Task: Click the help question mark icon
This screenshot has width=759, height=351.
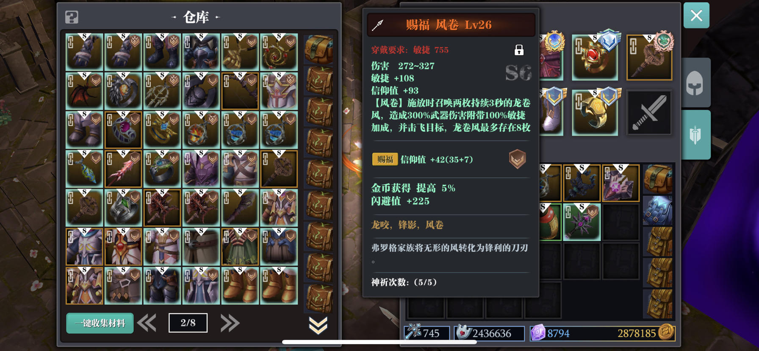Action: pyautogui.click(x=72, y=17)
